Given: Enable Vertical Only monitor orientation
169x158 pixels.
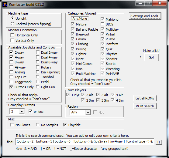Looking at the screenshot, I should (12, 40).
